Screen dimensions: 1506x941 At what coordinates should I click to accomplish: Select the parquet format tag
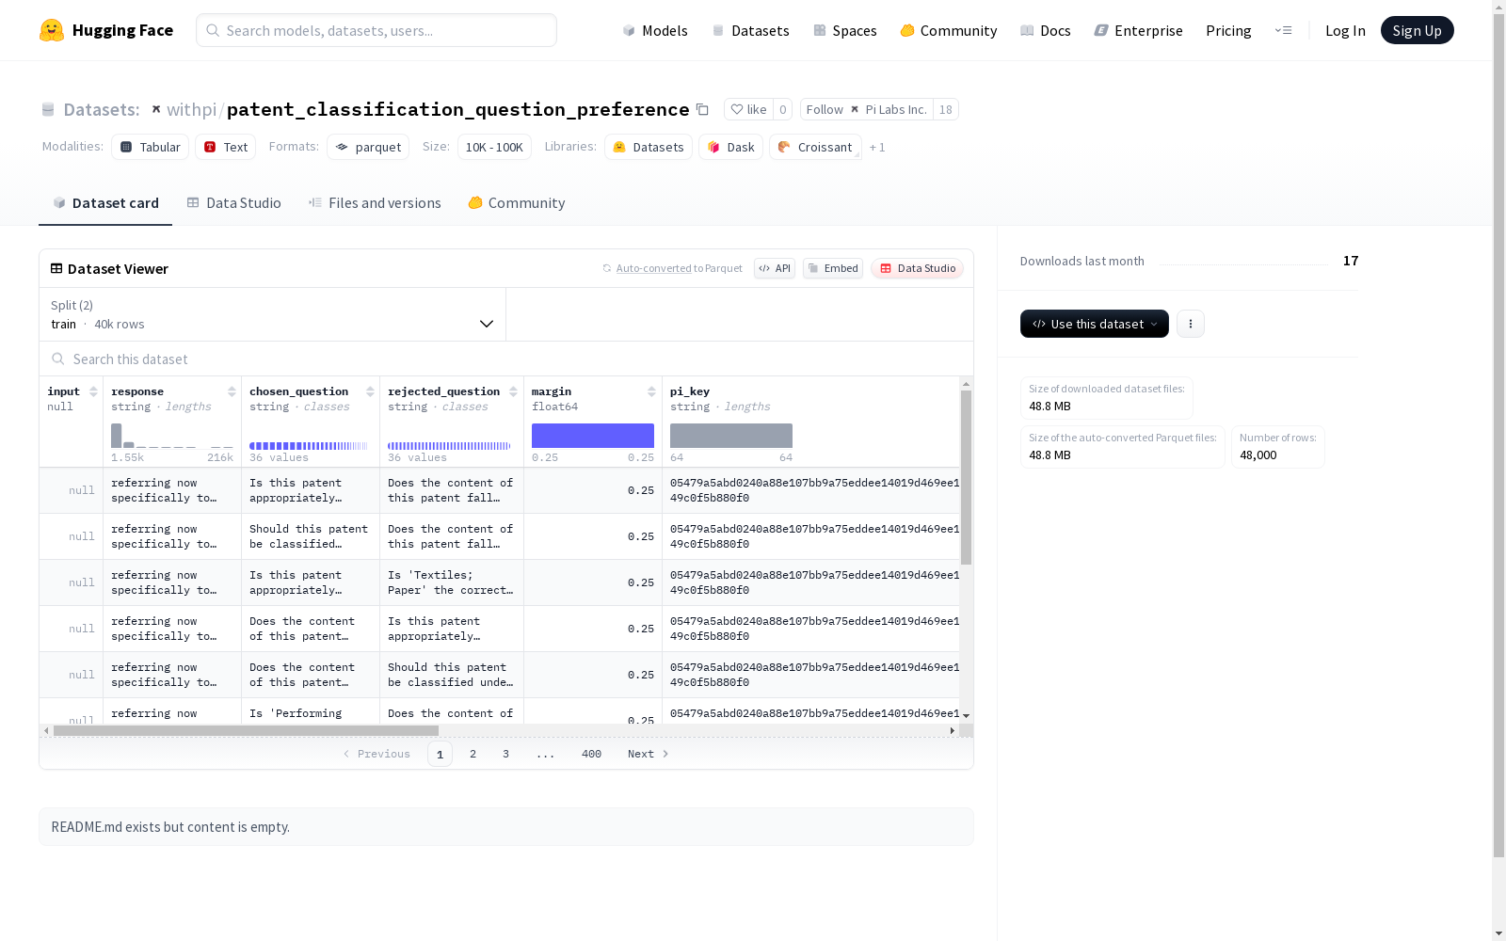[x=368, y=147]
